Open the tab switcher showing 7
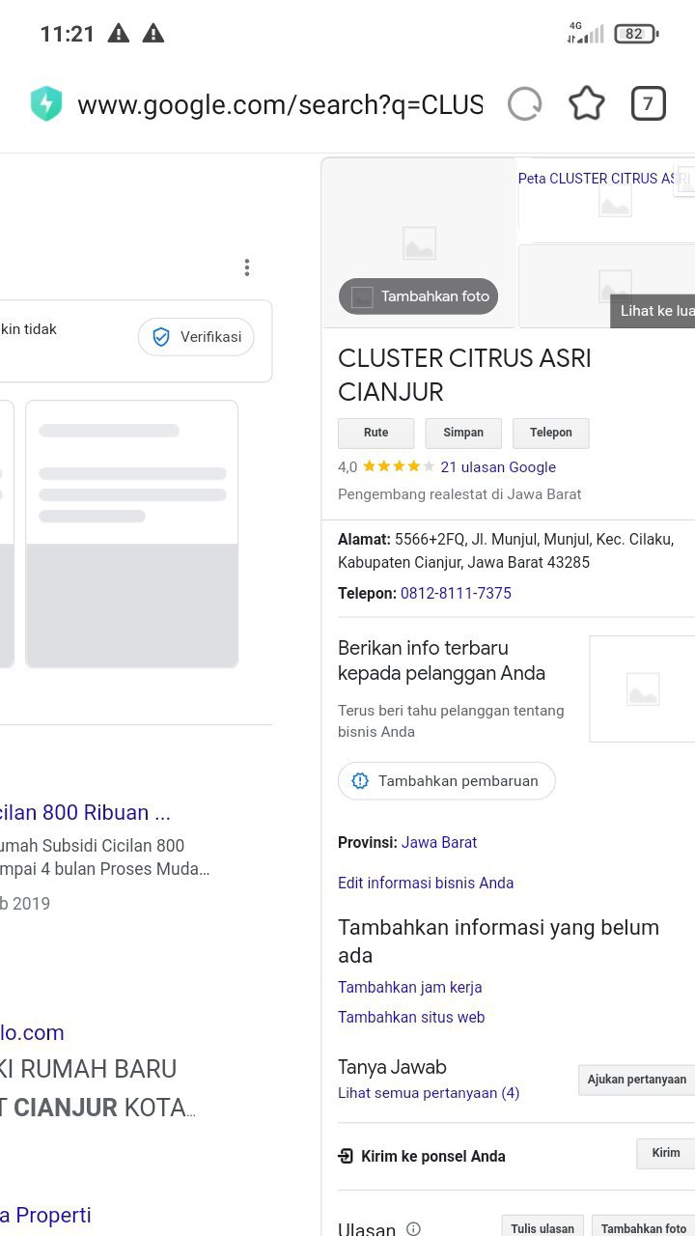This screenshot has height=1236, width=695. [x=648, y=103]
